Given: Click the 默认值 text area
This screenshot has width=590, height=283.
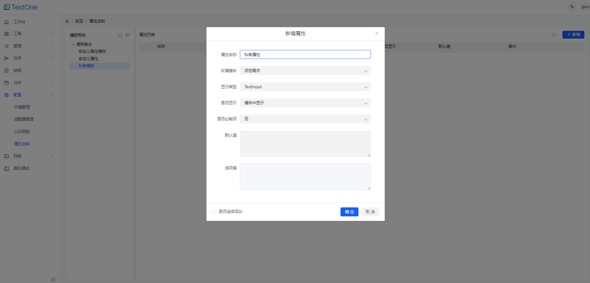Looking at the screenshot, I should click(305, 144).
